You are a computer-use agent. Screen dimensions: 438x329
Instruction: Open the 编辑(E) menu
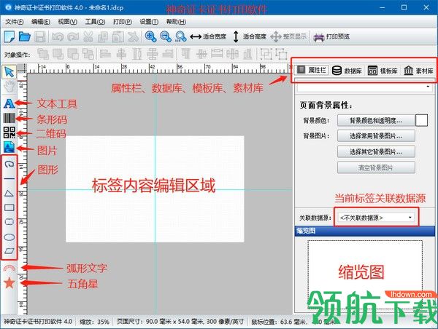(x=41, y=21)
